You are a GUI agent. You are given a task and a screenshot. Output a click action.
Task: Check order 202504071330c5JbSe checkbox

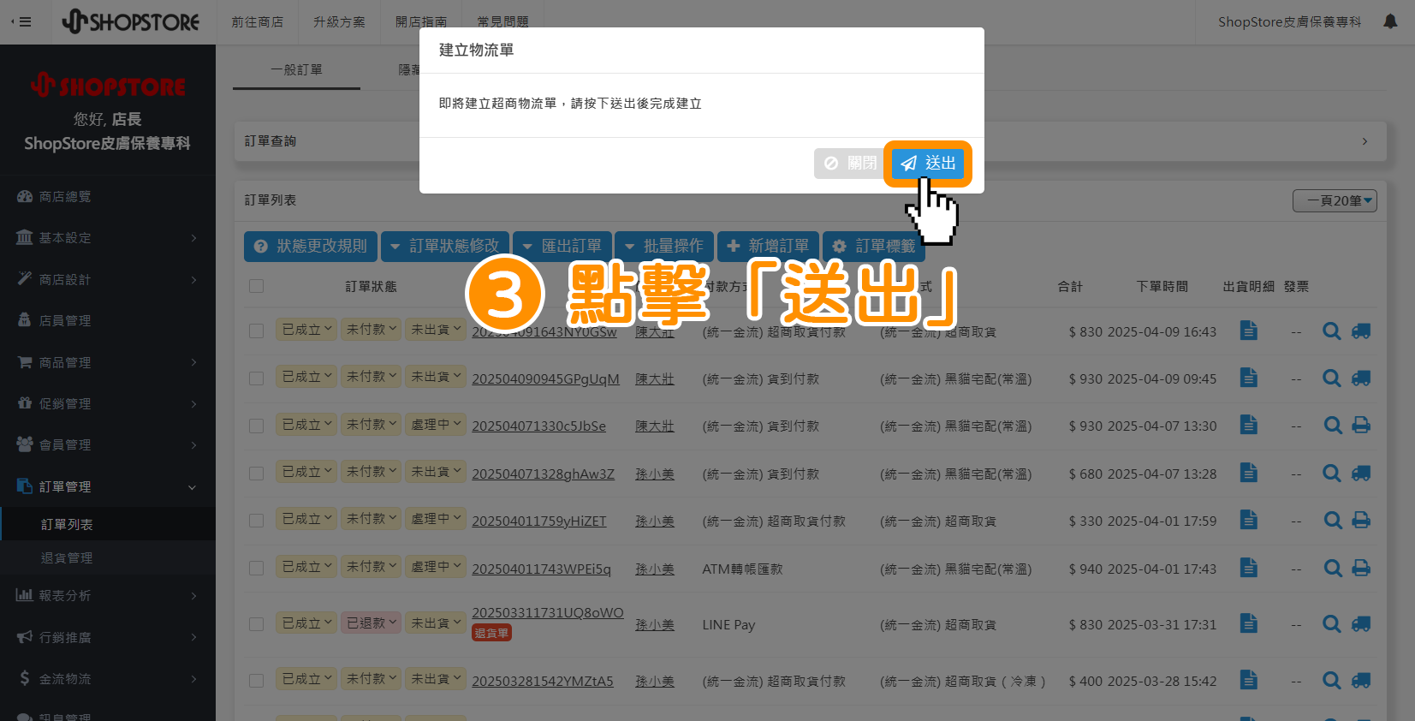[x=256, y=426]
